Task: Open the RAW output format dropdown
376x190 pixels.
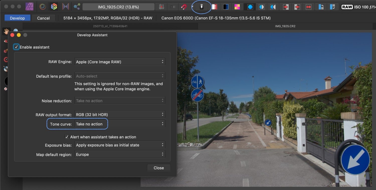Action: click(x=120, y=115)
